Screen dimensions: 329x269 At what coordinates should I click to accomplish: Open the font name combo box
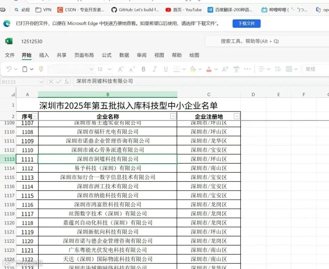click(x=72, y=69)
